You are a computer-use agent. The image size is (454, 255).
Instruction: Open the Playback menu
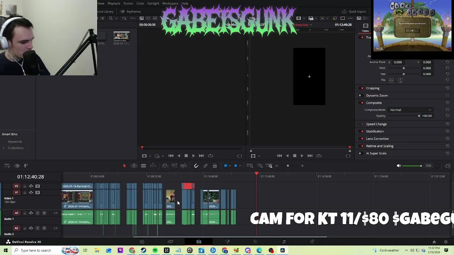(114, 4)
